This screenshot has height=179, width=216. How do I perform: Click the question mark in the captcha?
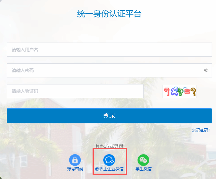193,91
